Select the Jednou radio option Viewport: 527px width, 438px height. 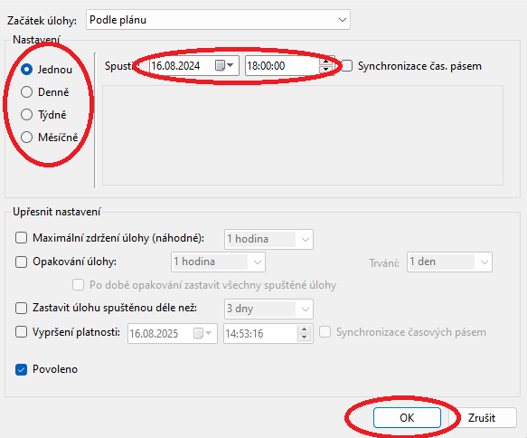point(26,70)
